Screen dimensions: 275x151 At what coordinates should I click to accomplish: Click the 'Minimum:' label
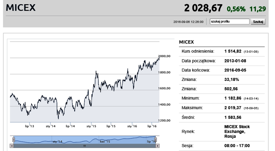pos(190,98)
